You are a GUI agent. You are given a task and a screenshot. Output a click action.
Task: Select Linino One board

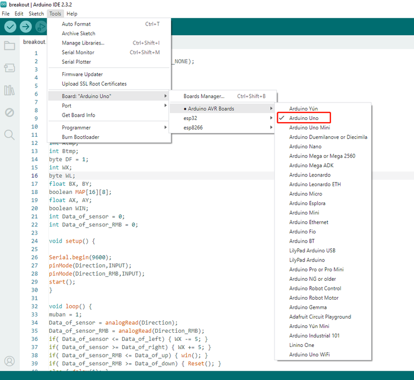[x=323, y=345]
